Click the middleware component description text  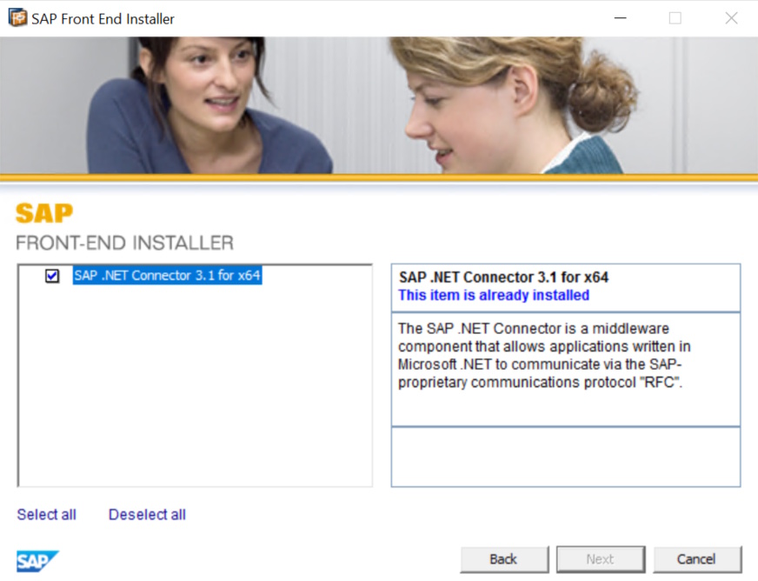(544, 356)
